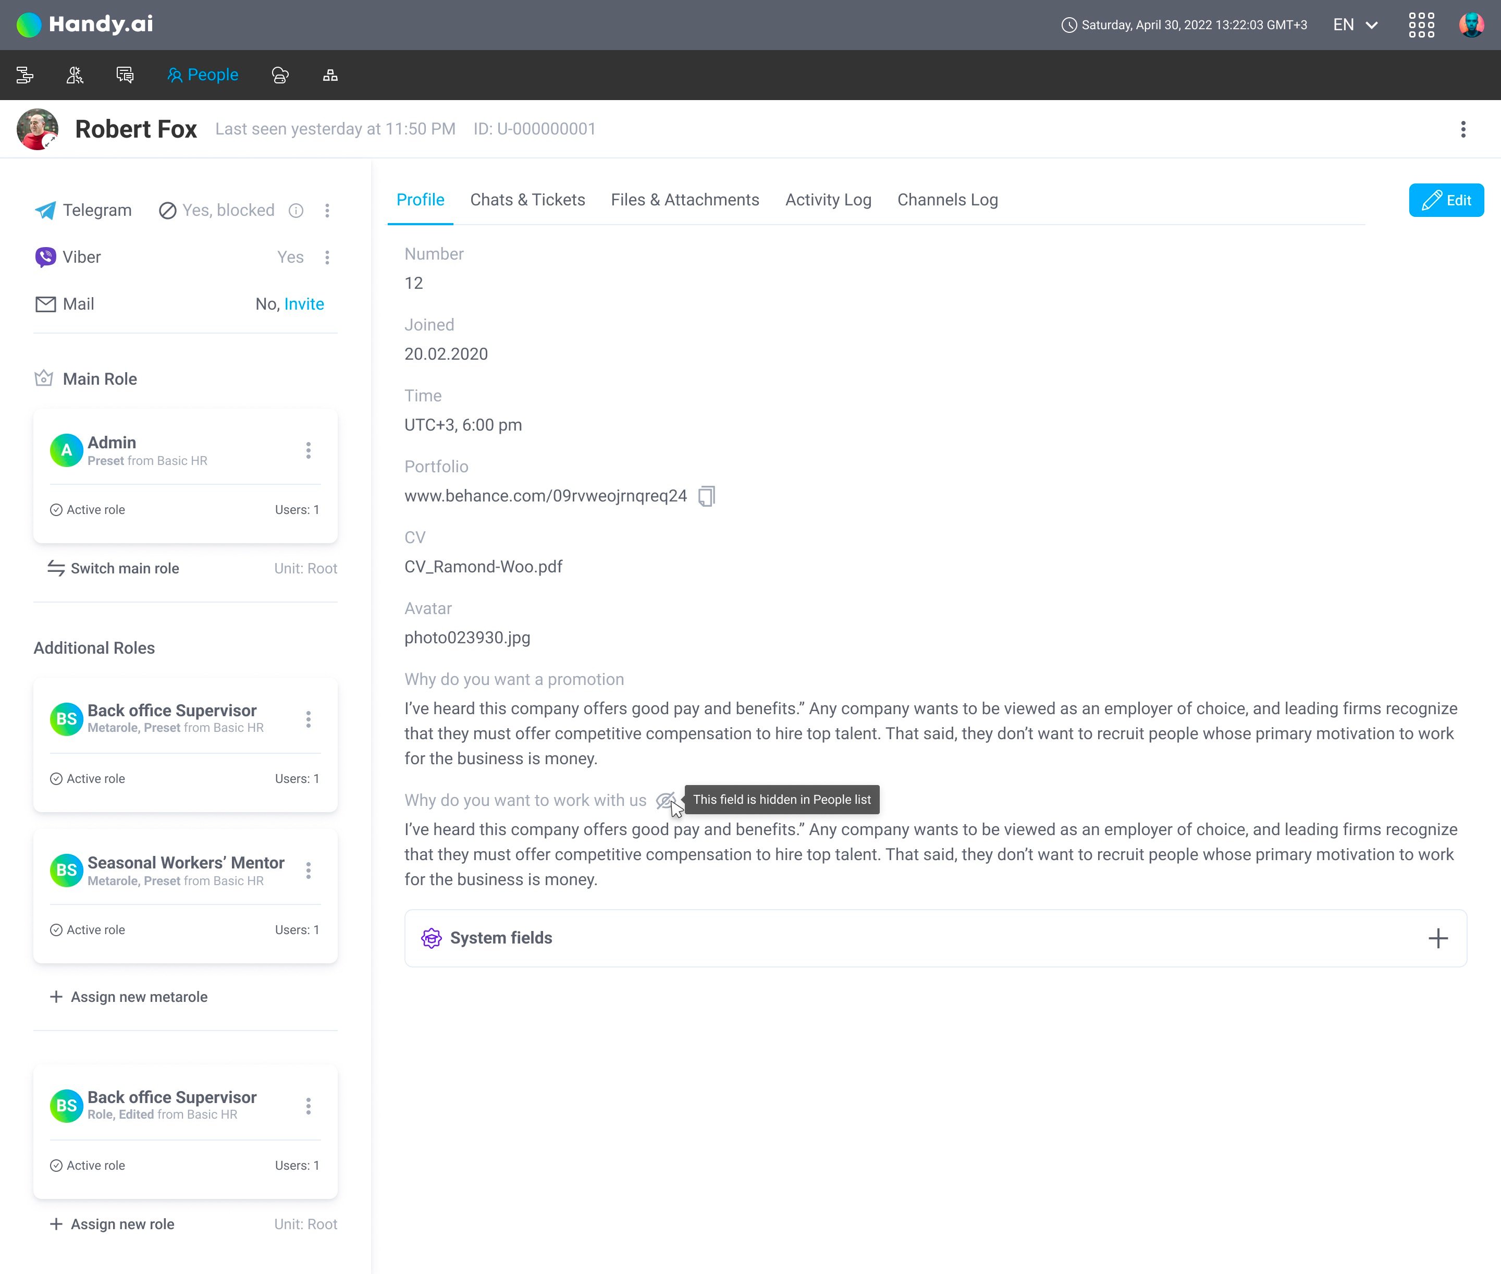Open Seasonal Workers' Mentor role options
The image size is (1501, 1274).
(x=309, y=871)
